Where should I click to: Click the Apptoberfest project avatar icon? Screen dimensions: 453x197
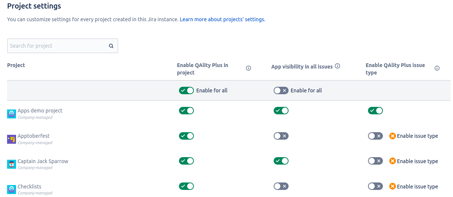(x=12, y=139)
